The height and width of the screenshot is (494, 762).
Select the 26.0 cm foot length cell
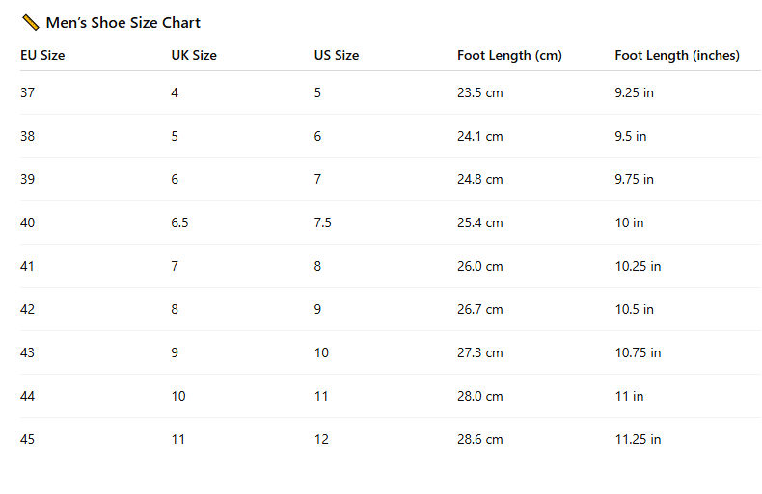tap(480, 266)
